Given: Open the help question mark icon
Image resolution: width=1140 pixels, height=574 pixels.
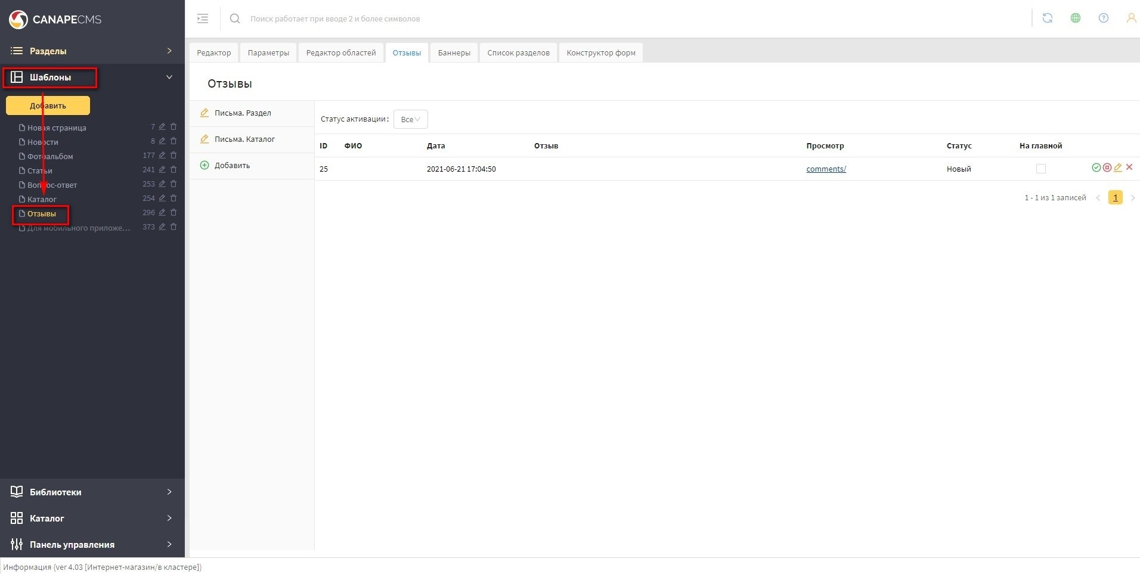Looking at the screenshot, I should click(x=1104, y=18).
